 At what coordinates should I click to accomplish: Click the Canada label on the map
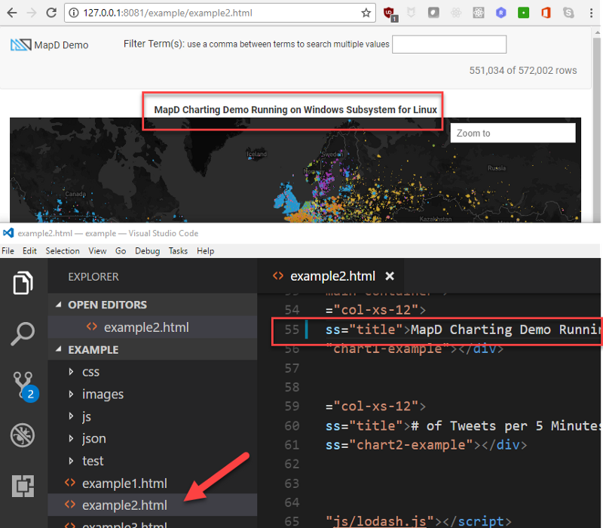(75, 194)
